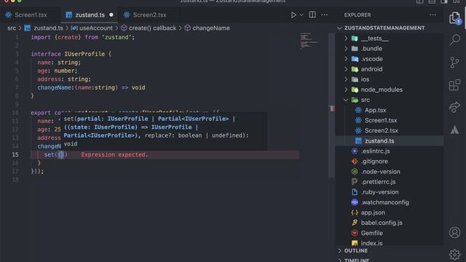Screen dimensions: 466x262
Task: Switch to the zustand.ts tab
Action: tap(90, 15)
